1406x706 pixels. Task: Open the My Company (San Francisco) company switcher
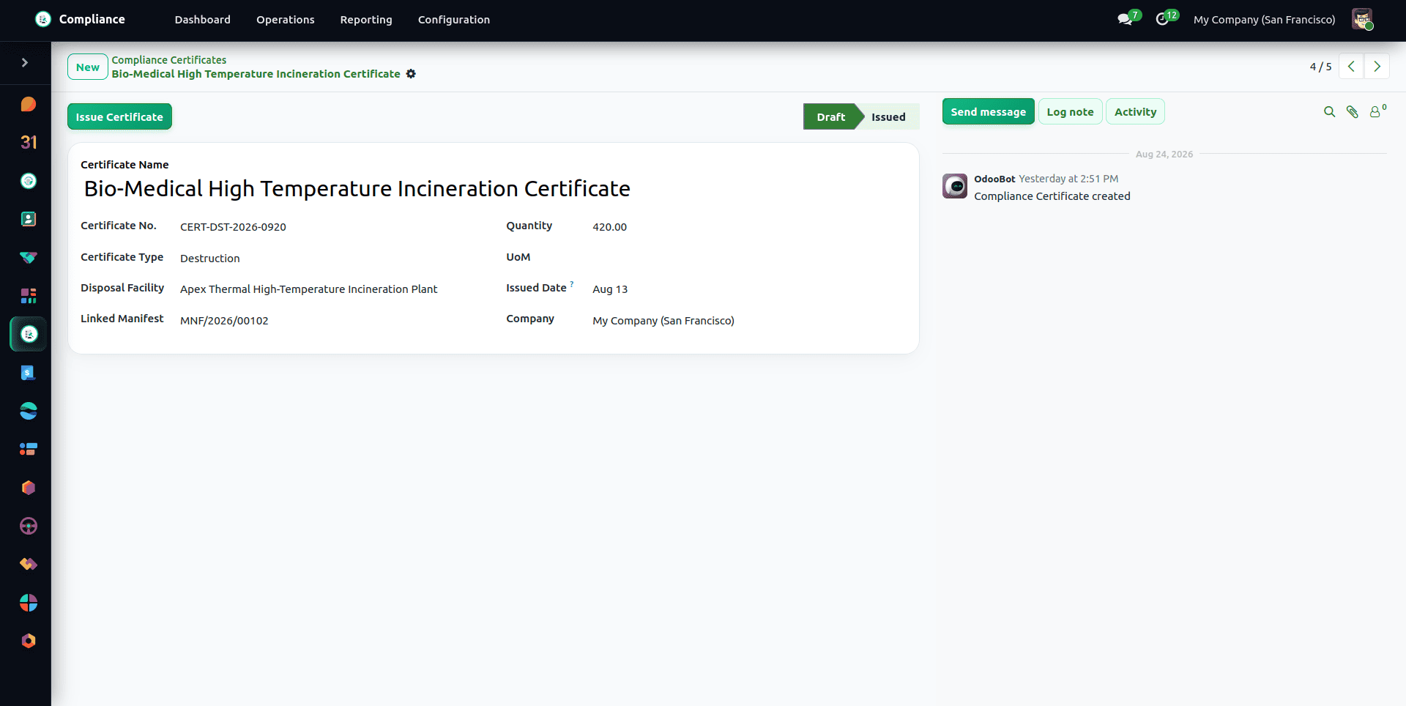(1265, 20)
